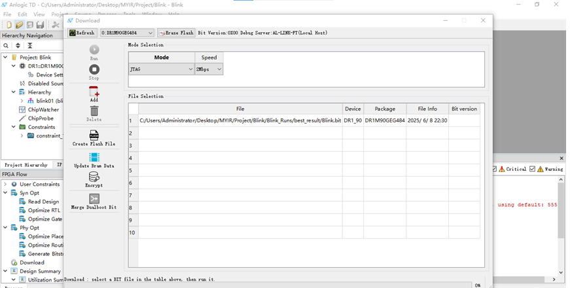Click the collapse all icon in Hierarchy Navigation
This screenshot has height=288, width=570.
(30, 45)
